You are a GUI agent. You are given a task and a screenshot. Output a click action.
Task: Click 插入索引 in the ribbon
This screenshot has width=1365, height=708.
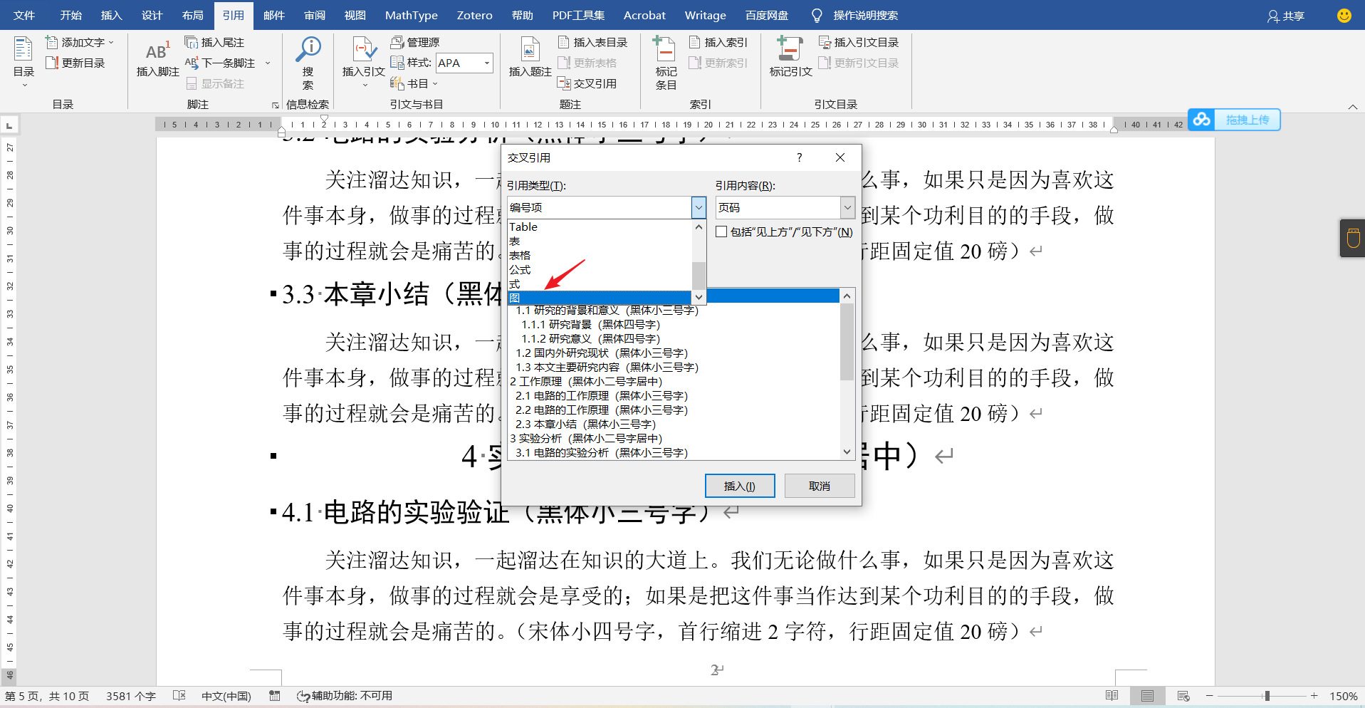pyautogui.click(x=718, y=43)
